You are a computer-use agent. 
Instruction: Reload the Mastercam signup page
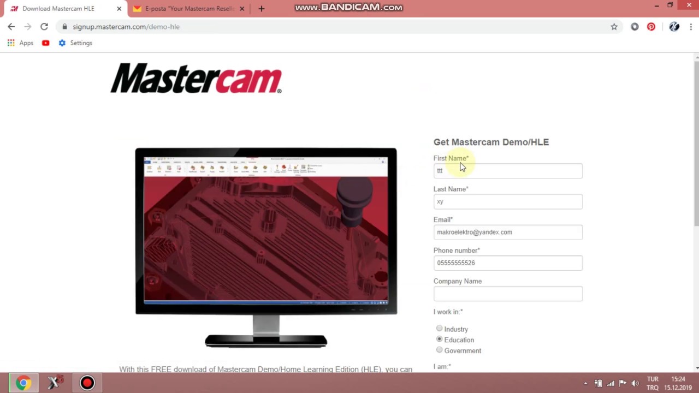[44, 26]
